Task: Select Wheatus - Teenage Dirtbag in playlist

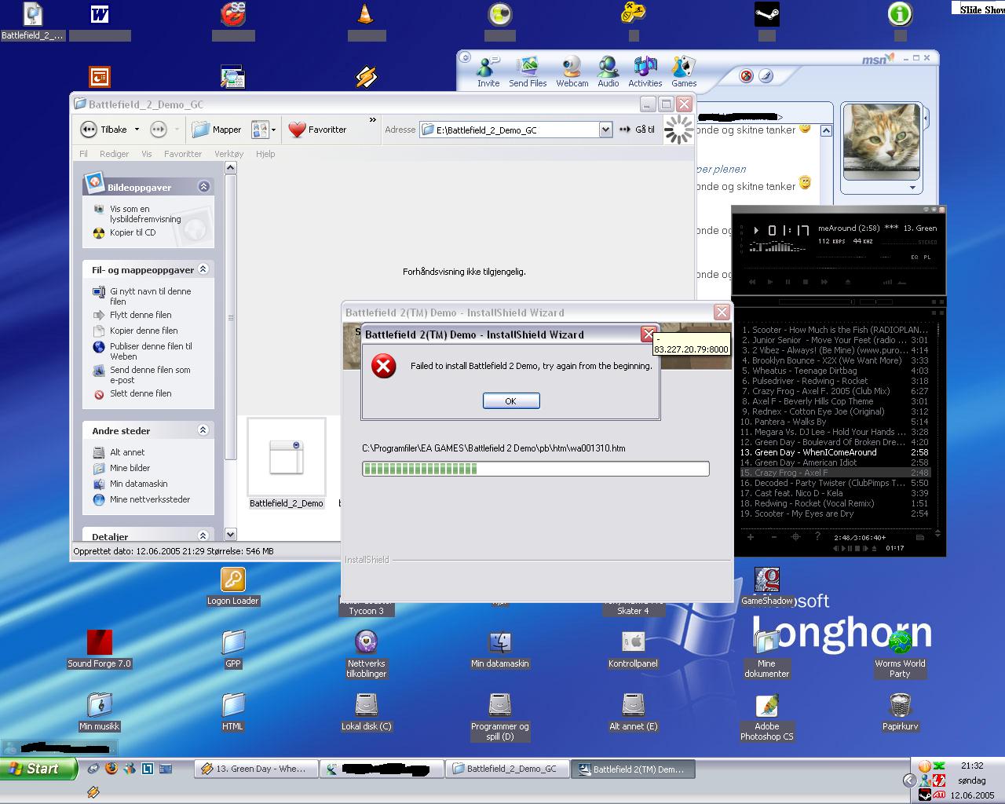Action: coord(835,371)
